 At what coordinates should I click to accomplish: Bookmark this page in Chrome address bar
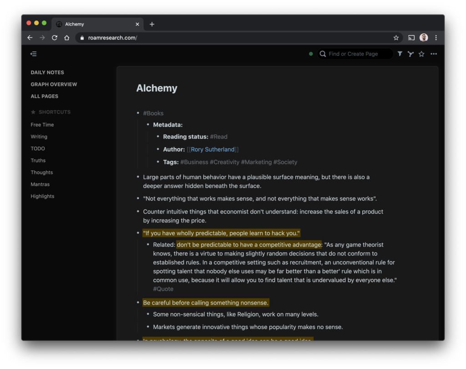coord(396,38)
